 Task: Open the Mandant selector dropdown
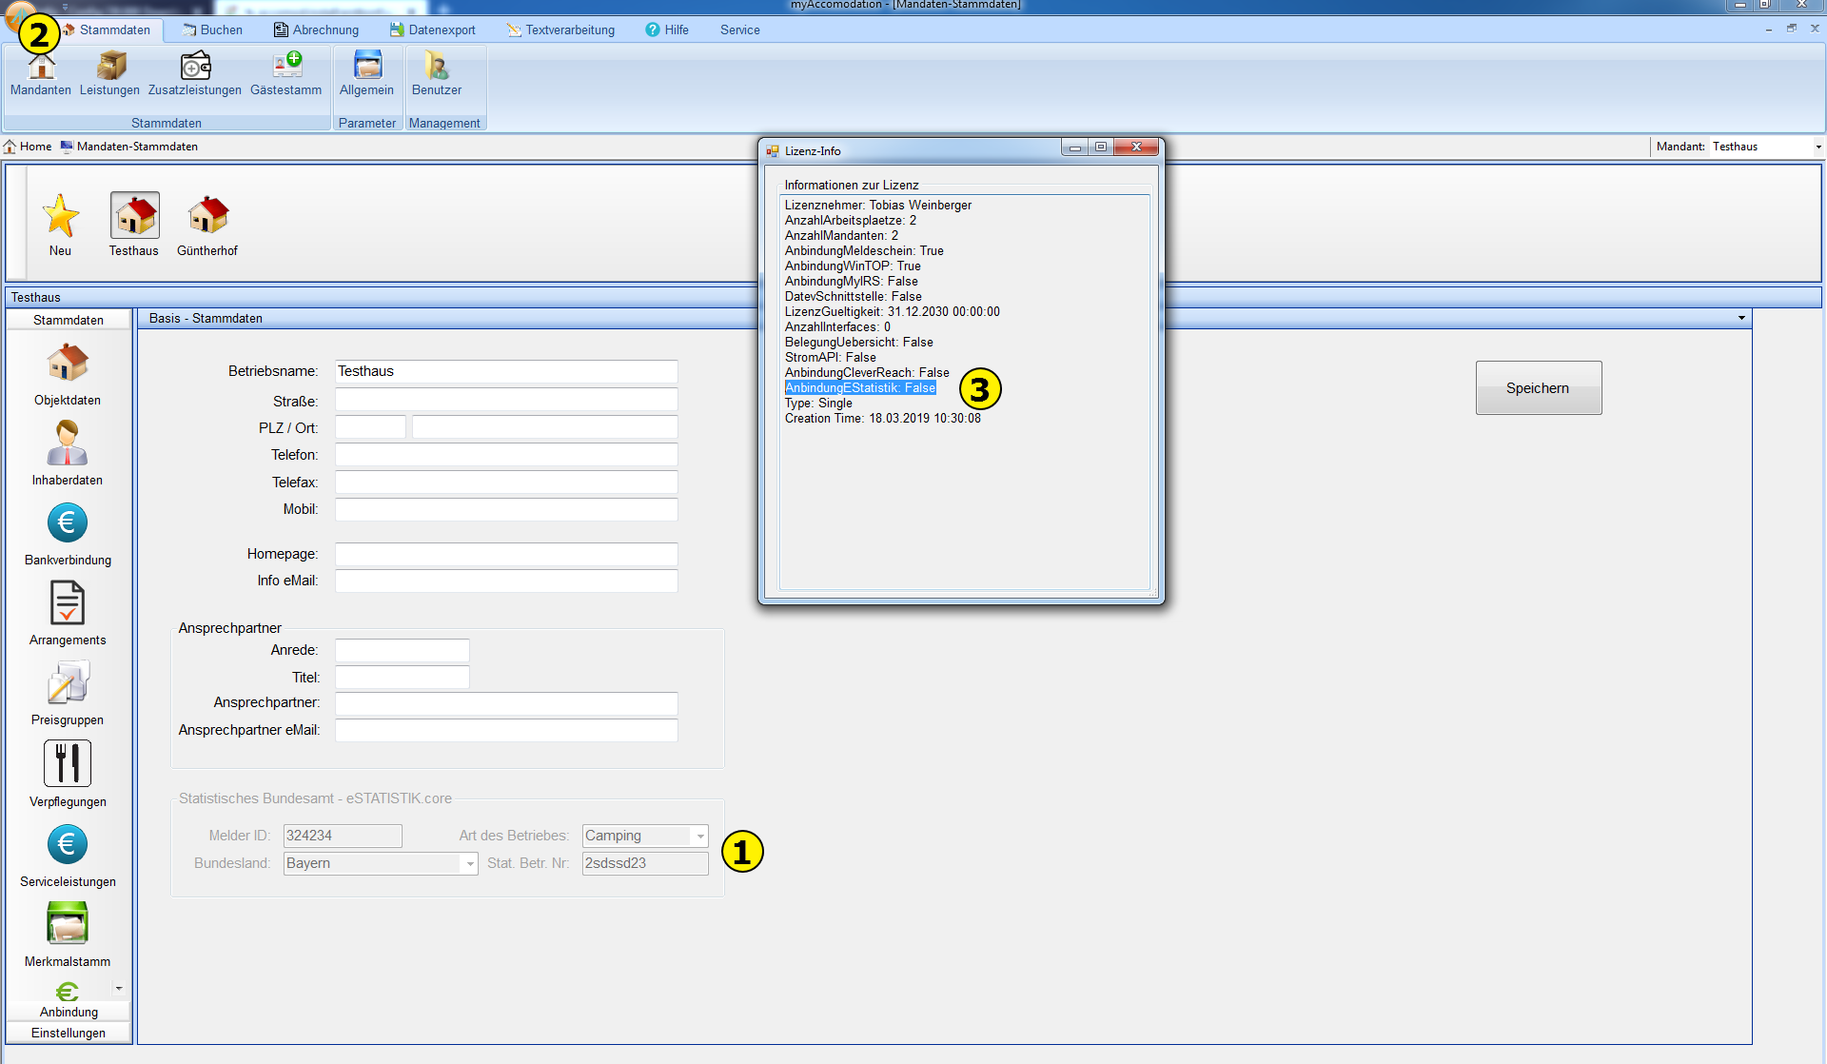click(1818, 147)
